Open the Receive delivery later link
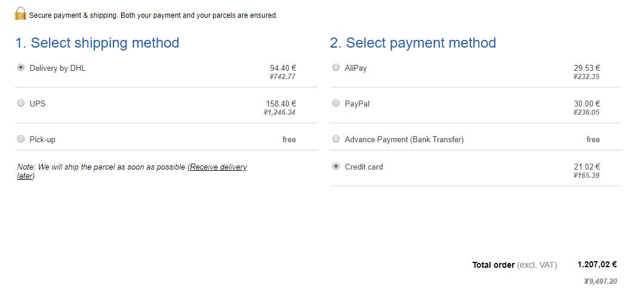This screenshot has height=291, width=635. click(x=132, y=171)
